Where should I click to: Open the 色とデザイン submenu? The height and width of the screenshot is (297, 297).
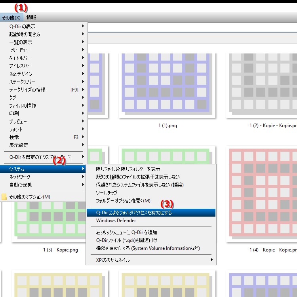pos(44,74)
